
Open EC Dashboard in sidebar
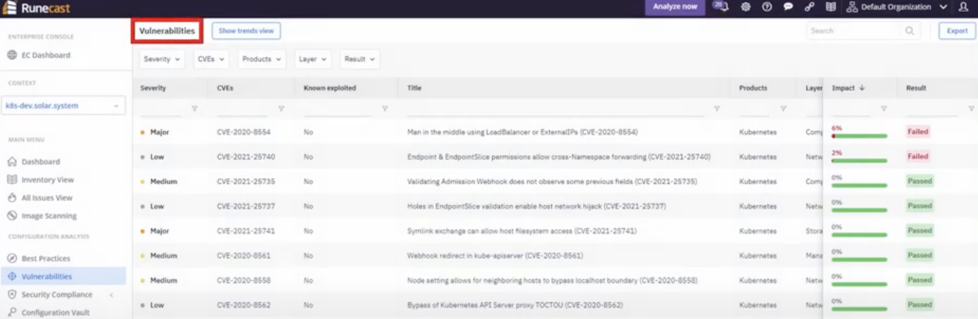coord(46,55)
